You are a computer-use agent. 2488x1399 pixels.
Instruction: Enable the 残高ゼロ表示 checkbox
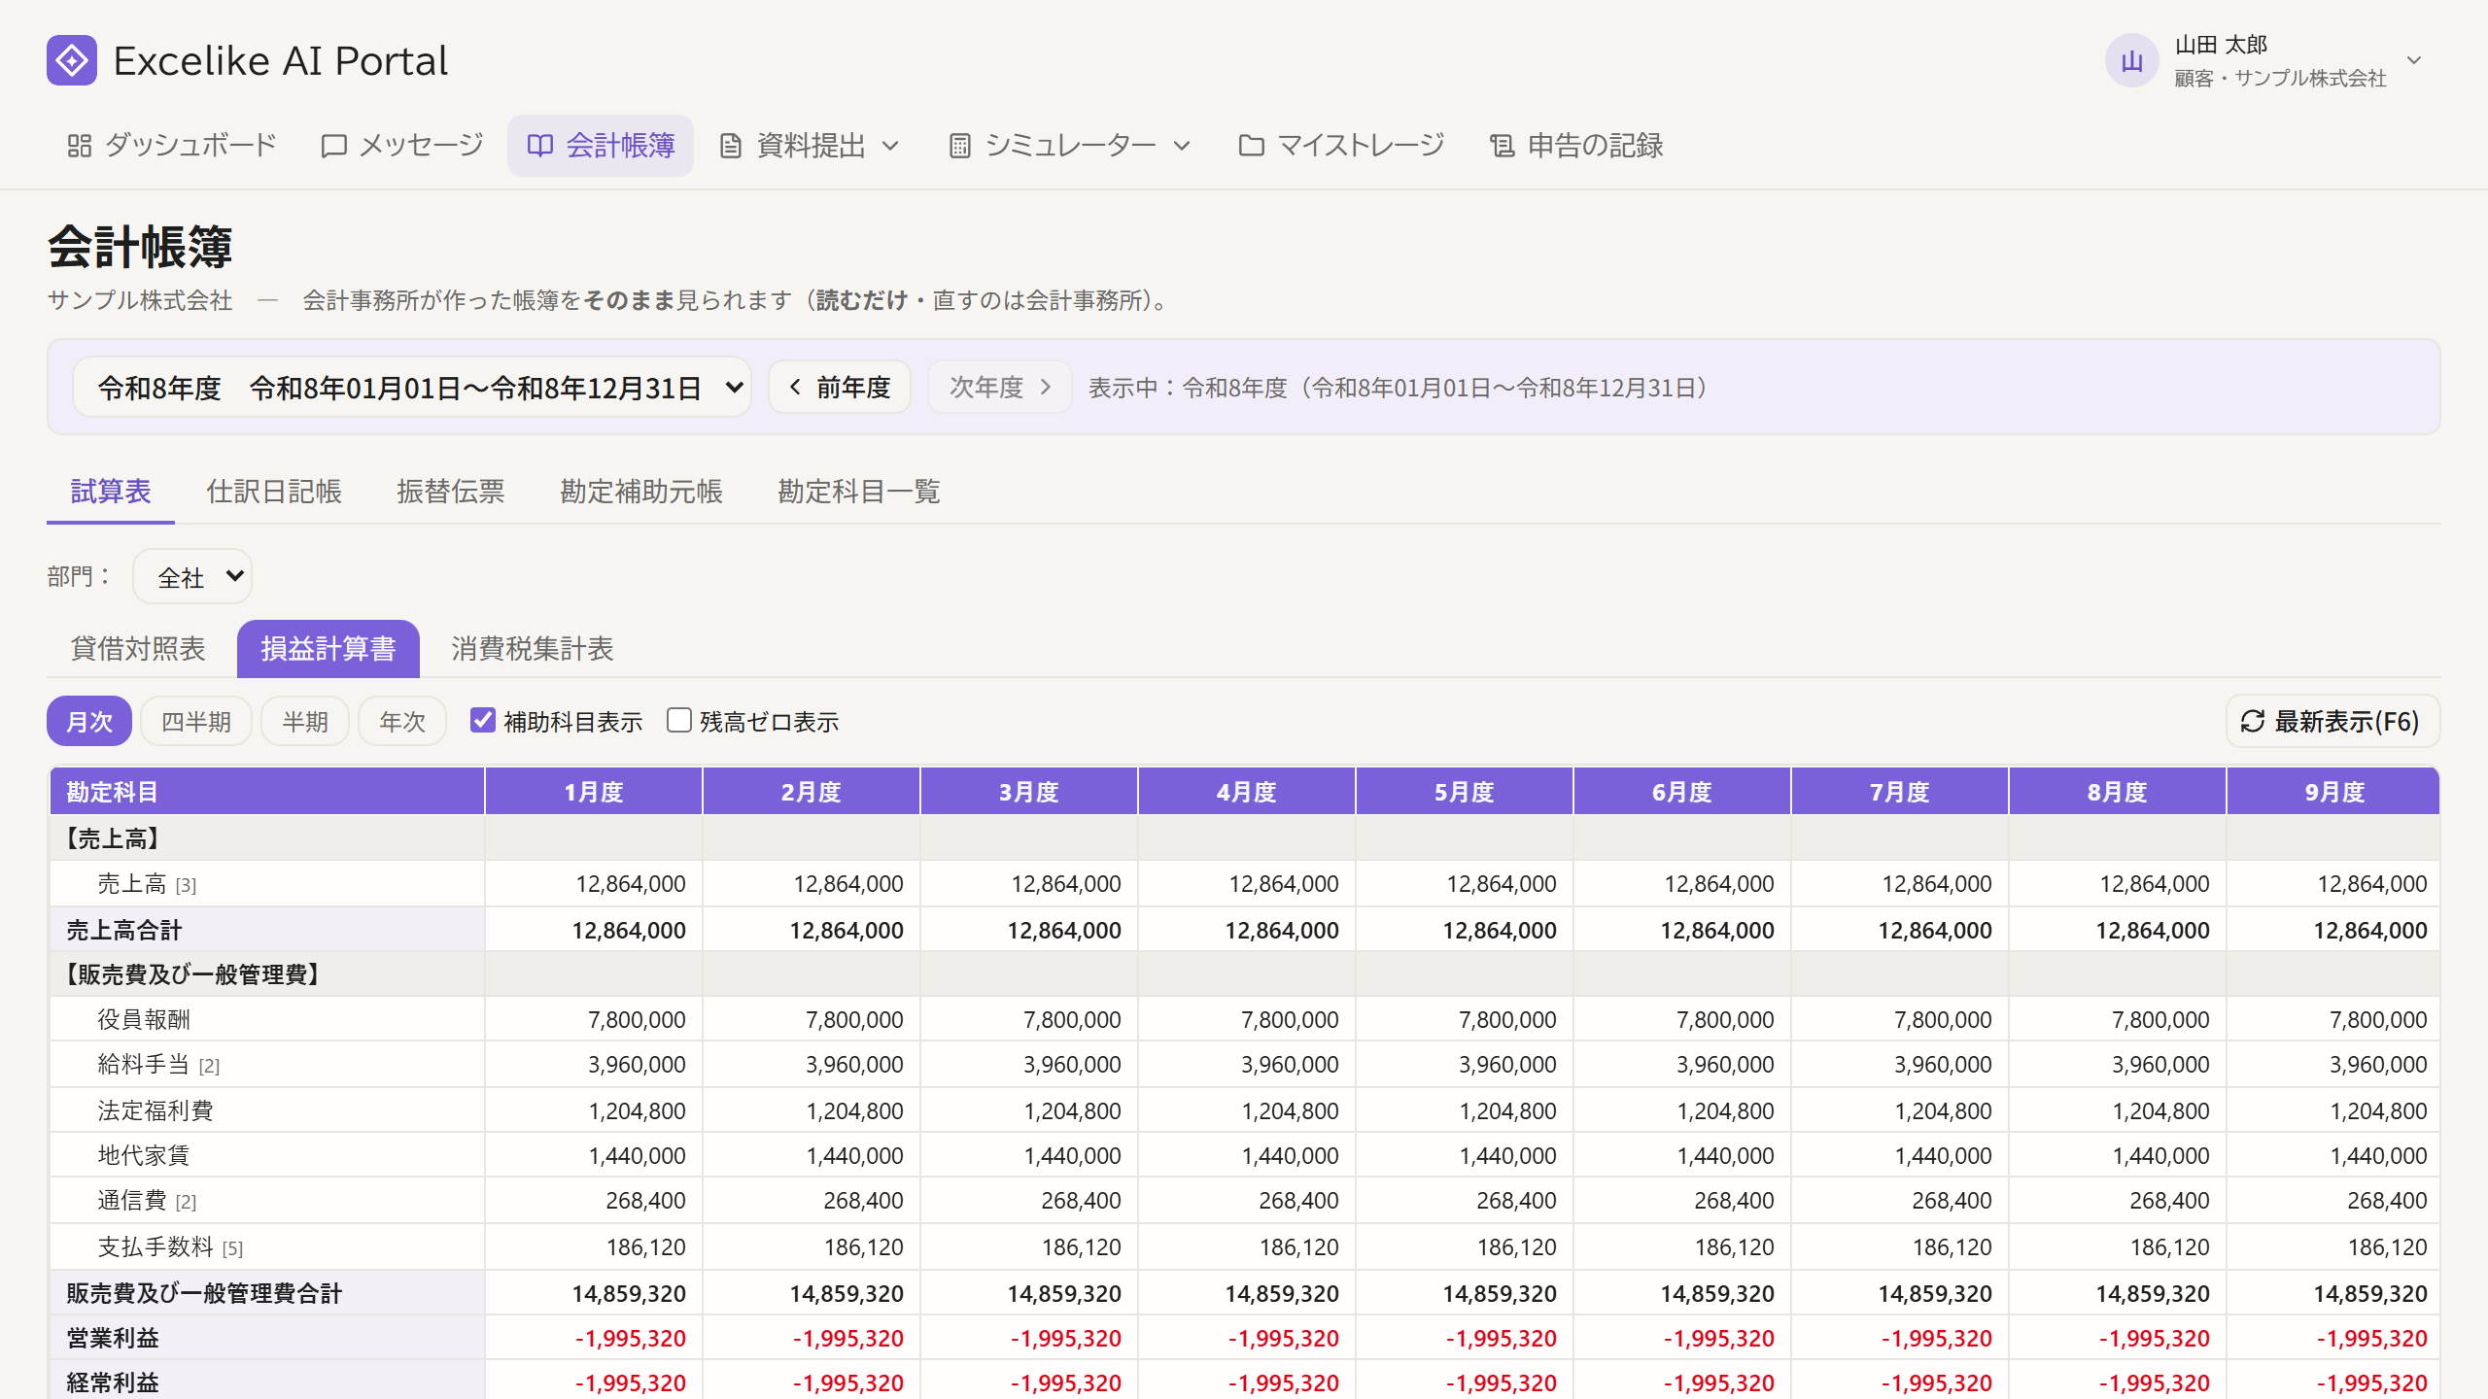coord(679,720)
